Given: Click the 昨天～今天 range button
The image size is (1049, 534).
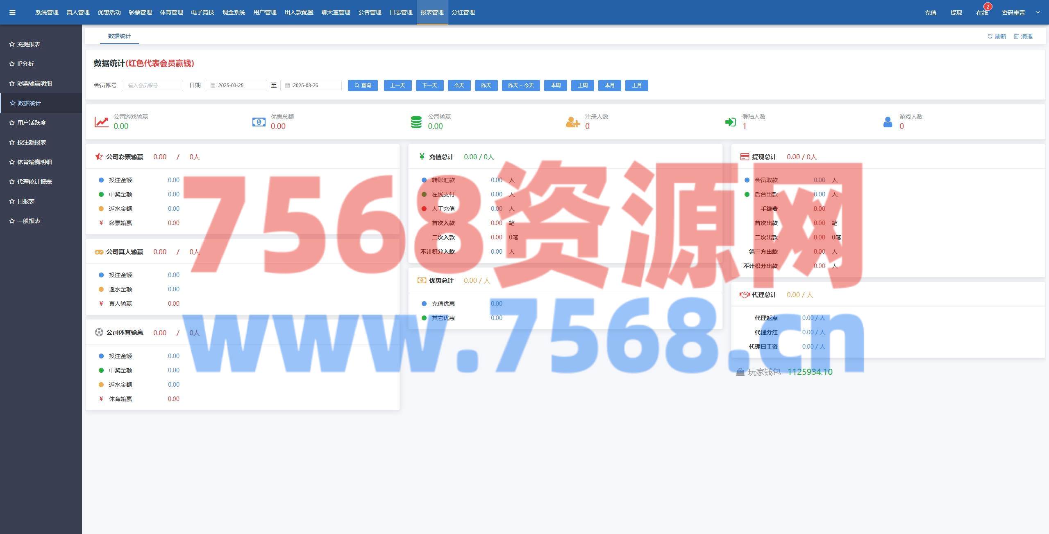Looking at the screenshot, I should [x=521, y=86].
